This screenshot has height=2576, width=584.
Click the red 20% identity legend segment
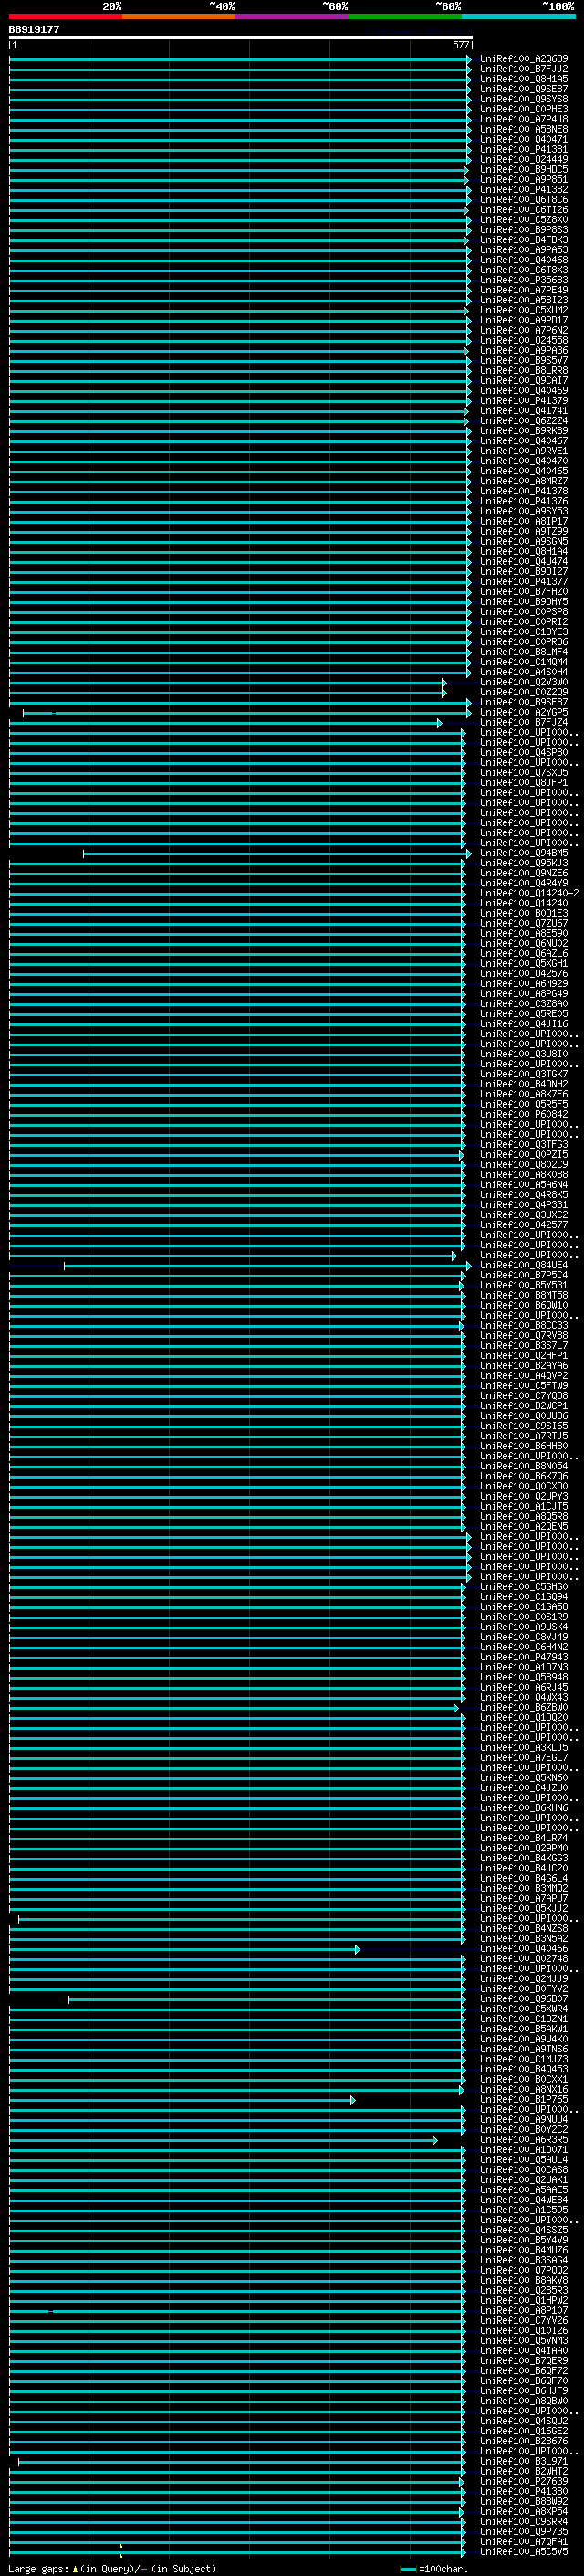66,16
